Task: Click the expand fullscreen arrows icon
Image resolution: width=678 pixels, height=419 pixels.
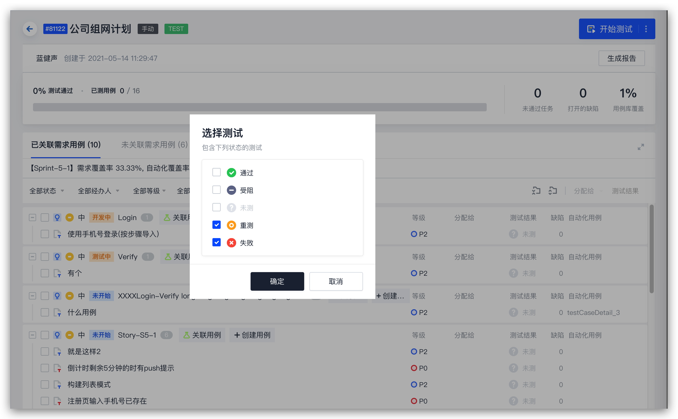Action: [x=641, y=147]
